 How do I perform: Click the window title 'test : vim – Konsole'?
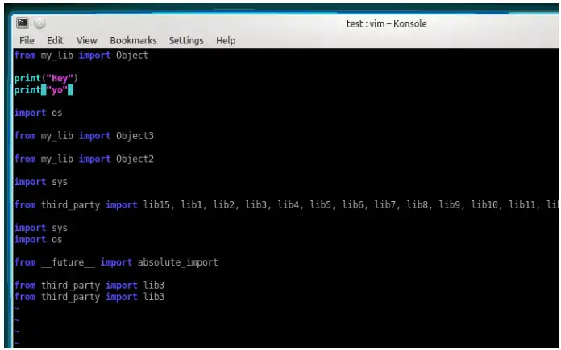point(386,23)
